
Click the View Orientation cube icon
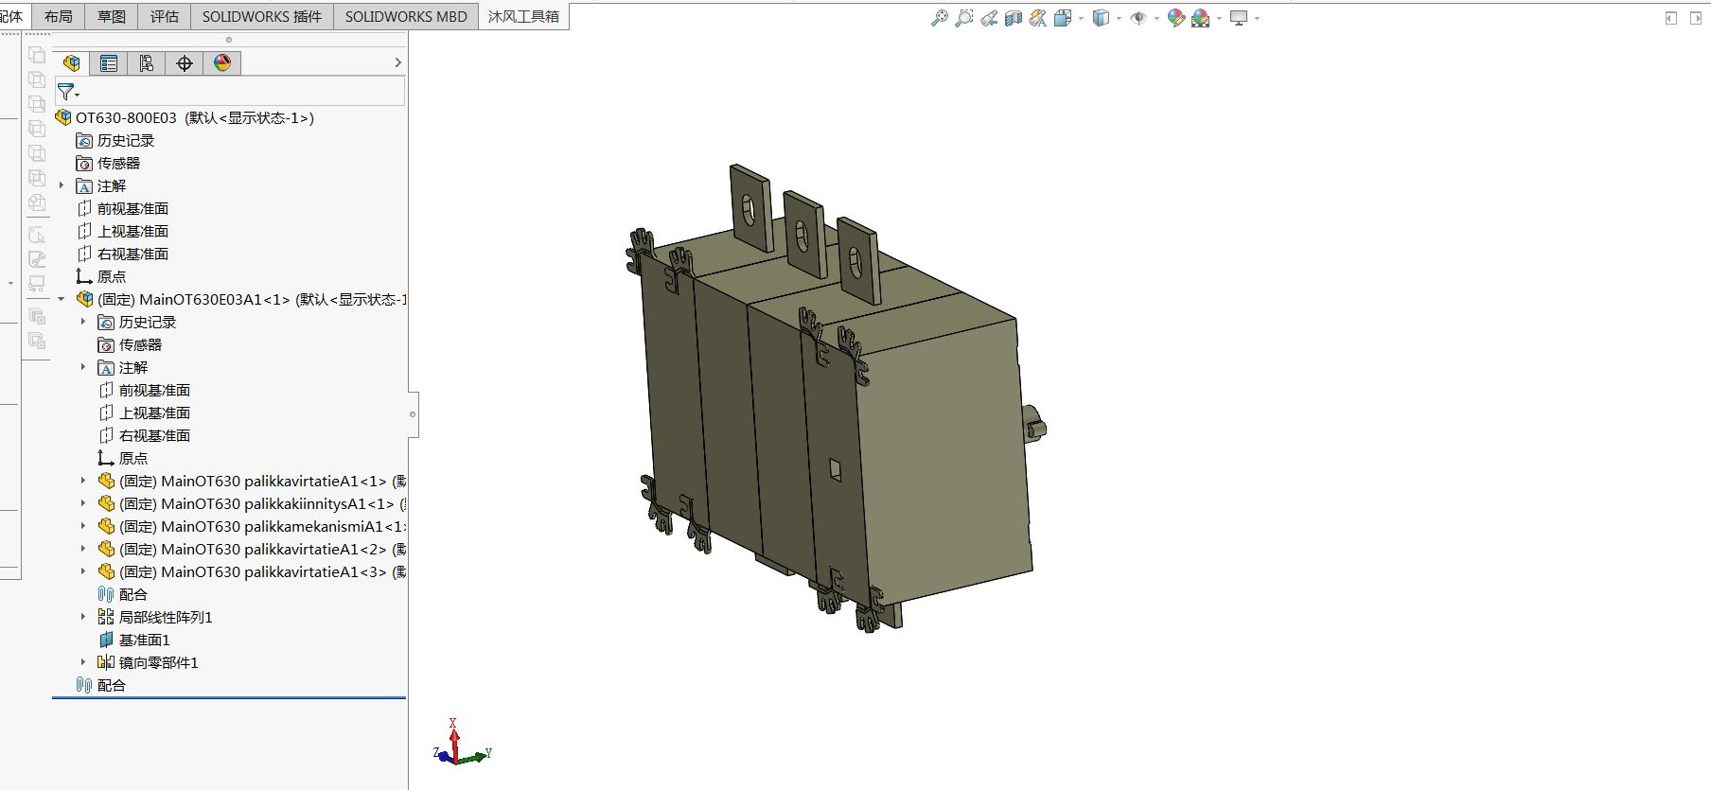1062,18
